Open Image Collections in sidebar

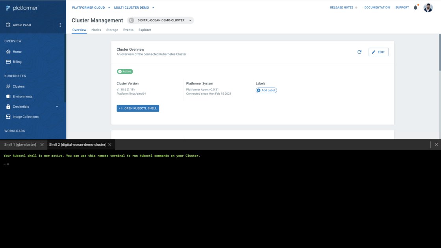(x=26, y=117)
